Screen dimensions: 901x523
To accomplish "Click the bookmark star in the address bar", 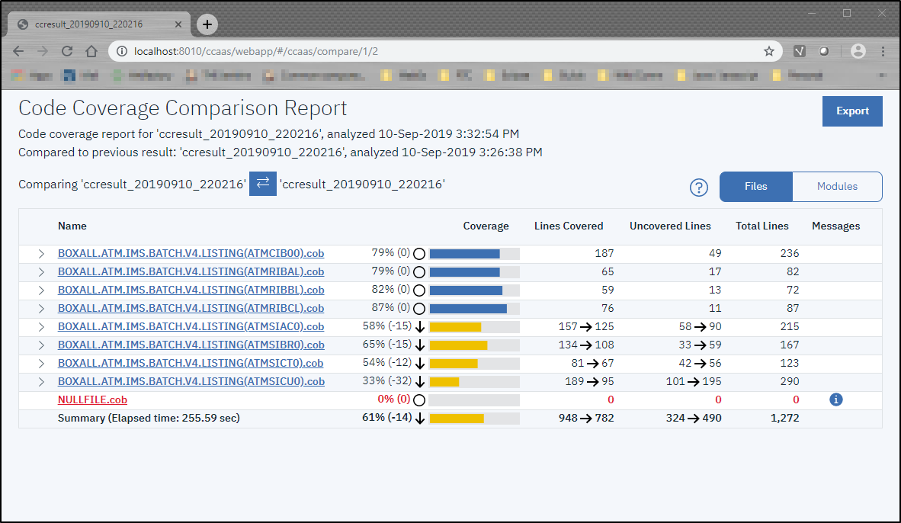I will [769, 51].
